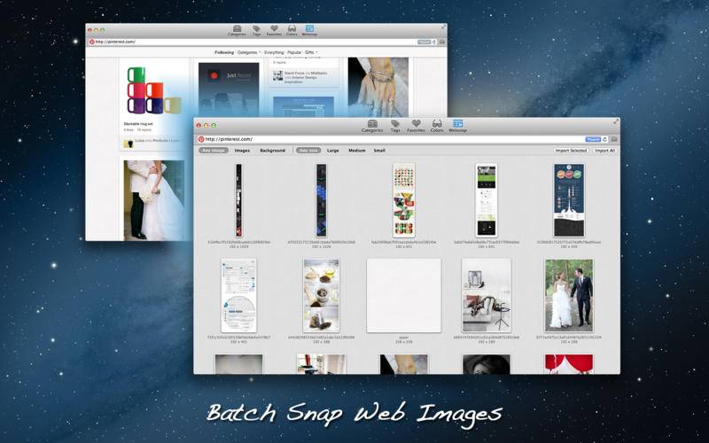Filter results by Medium size

click(x=357, y=150)
